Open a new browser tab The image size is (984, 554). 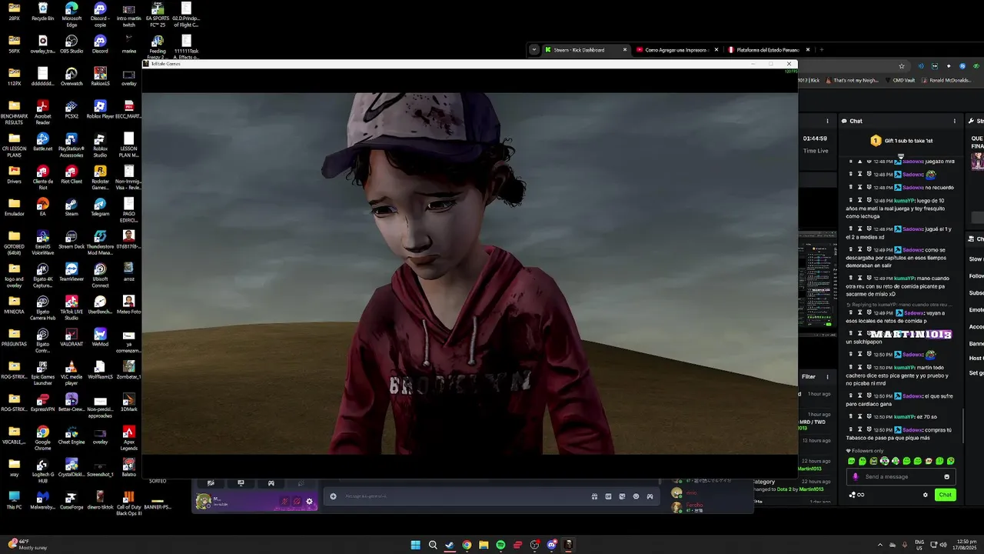821,49
